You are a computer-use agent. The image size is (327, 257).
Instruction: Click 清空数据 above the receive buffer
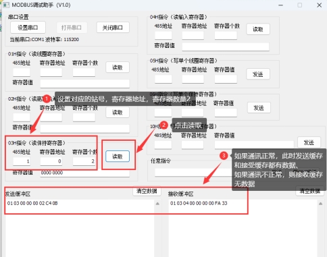(310, 191)
